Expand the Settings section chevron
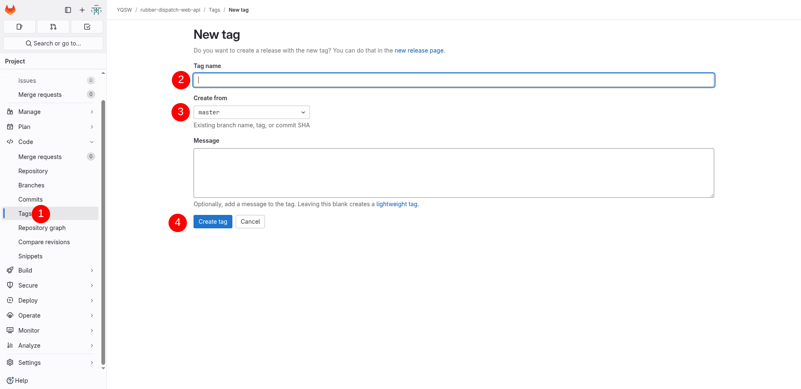 (92, 363)
